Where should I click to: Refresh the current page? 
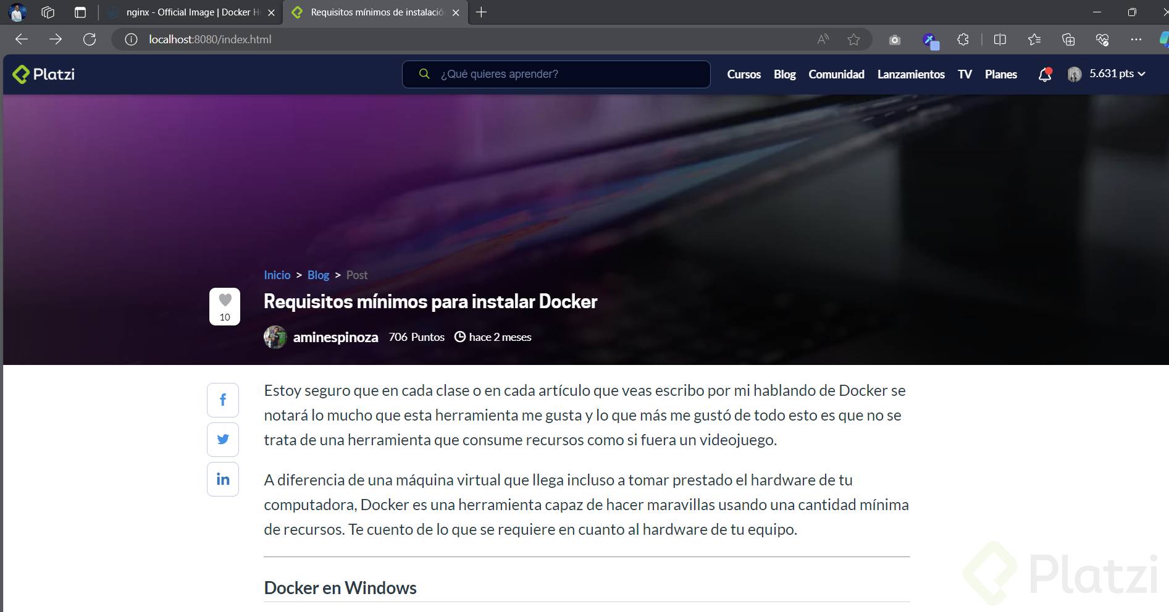[x=90, y=40]
